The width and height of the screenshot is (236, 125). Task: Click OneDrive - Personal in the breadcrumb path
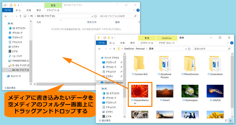(x=134, y=49)
